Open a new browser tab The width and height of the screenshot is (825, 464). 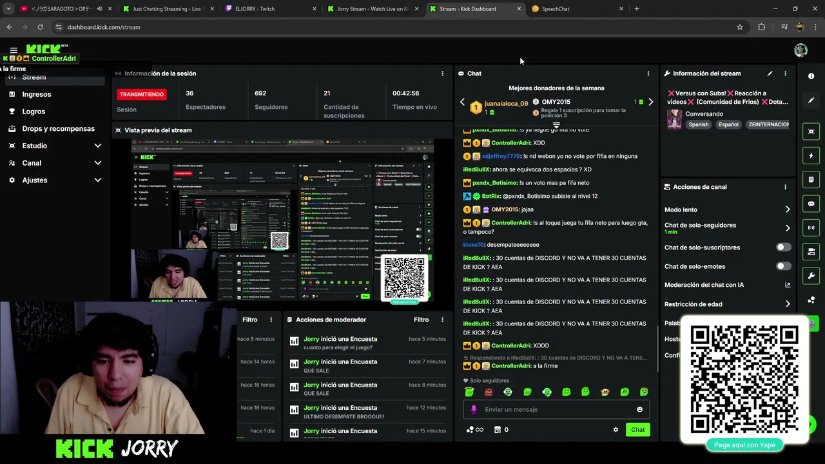click(x=636, y=9)
